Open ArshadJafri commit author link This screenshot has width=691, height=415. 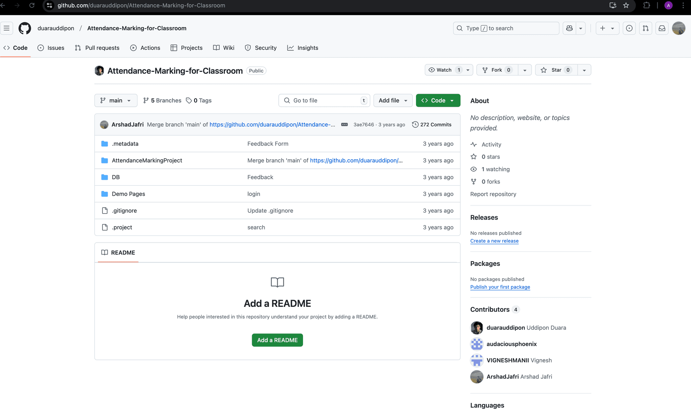(x=128, y=125)
